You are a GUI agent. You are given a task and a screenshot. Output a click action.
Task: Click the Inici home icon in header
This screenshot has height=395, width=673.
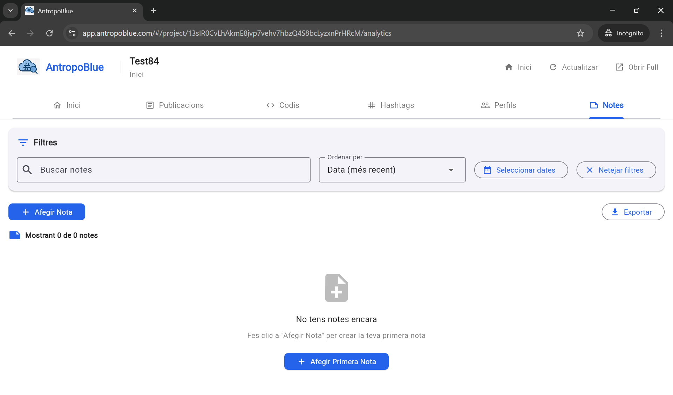pyautogui.click(x=509, y=67)
